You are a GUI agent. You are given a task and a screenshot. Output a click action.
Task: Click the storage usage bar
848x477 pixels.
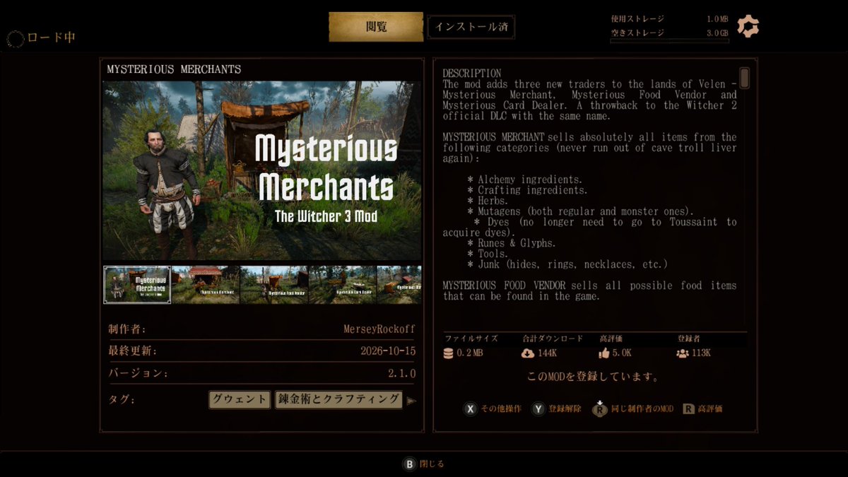pos(669,42)
